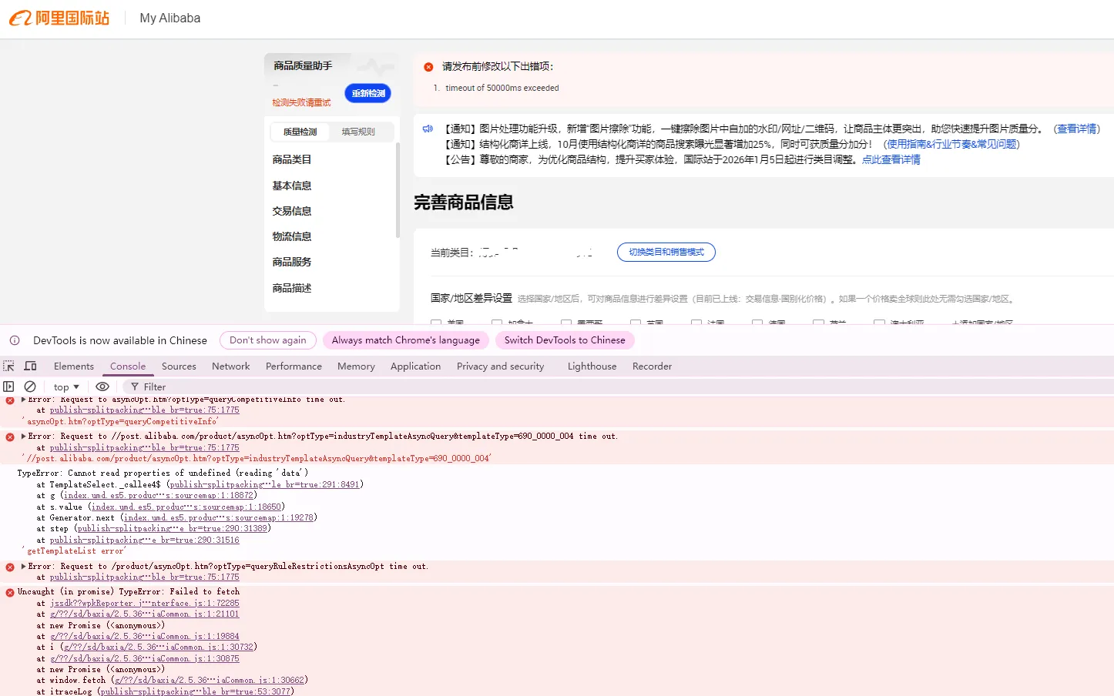Select the inspect element tool in DevTools
This screenshot has width=1114, height=696.
pos(7,366)
